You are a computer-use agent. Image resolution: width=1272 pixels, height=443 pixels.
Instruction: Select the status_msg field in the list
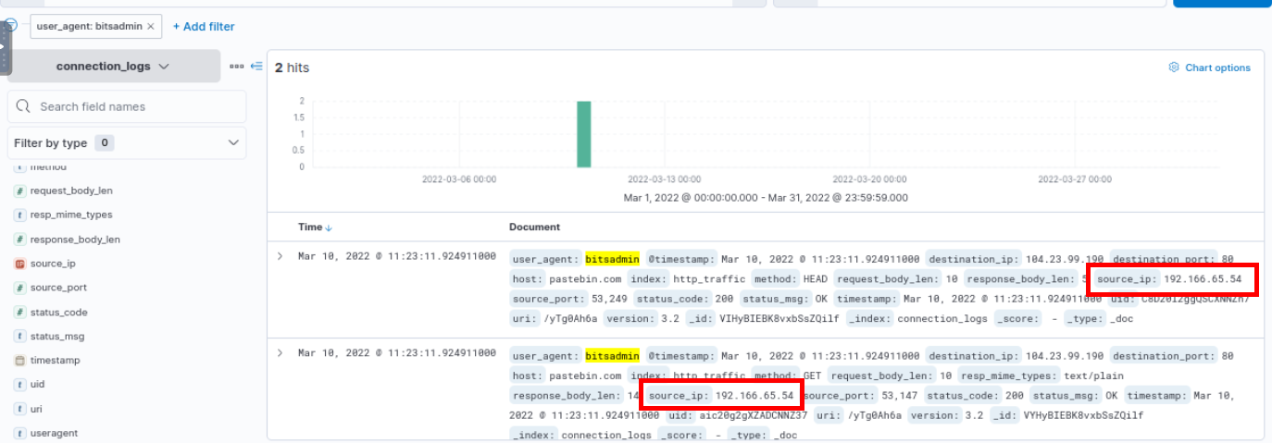point(56,336)
